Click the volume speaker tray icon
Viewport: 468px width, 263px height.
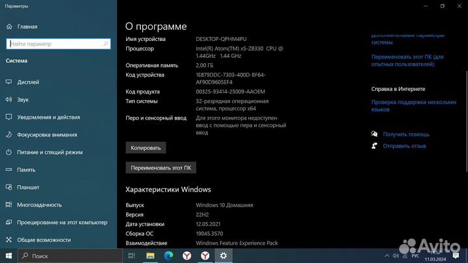[396, 256]
